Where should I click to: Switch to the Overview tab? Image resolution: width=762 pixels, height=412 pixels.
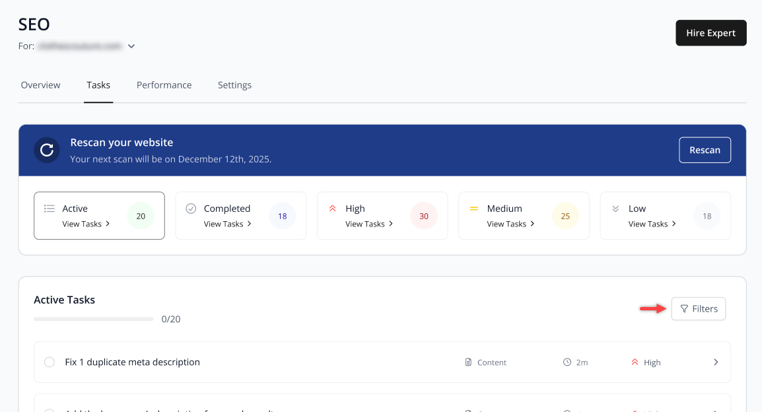(41, 85)
